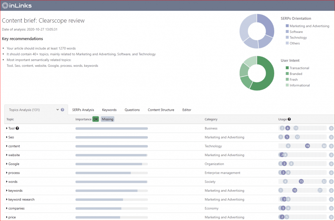Click the usage marker 19 in content row
The height and width of the screenshot is (221, 335).
coord(308,146)
